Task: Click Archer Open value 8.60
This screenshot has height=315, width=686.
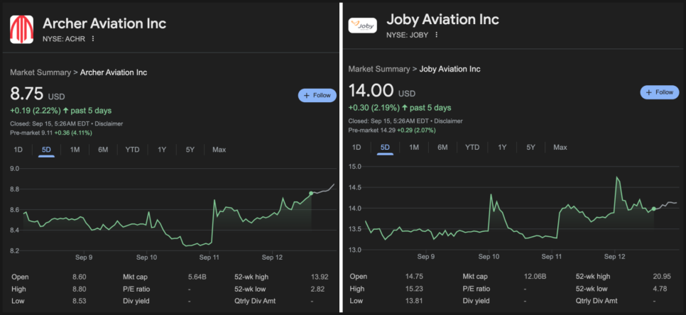Action: coord(80,277)
